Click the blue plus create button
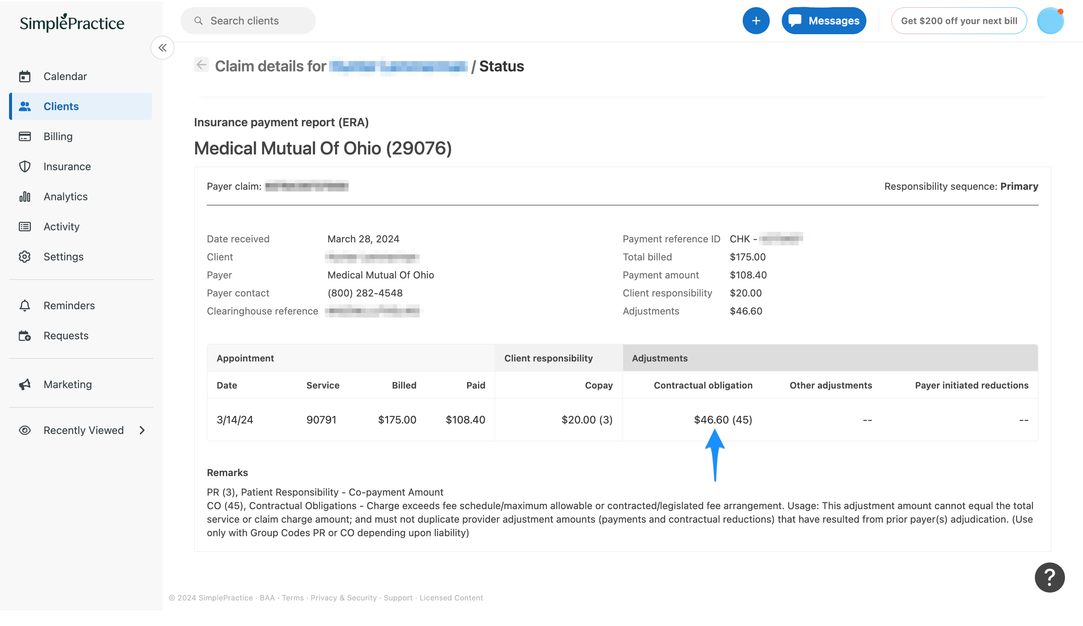Screen dimensions: 1083x626 click(756, 21)
